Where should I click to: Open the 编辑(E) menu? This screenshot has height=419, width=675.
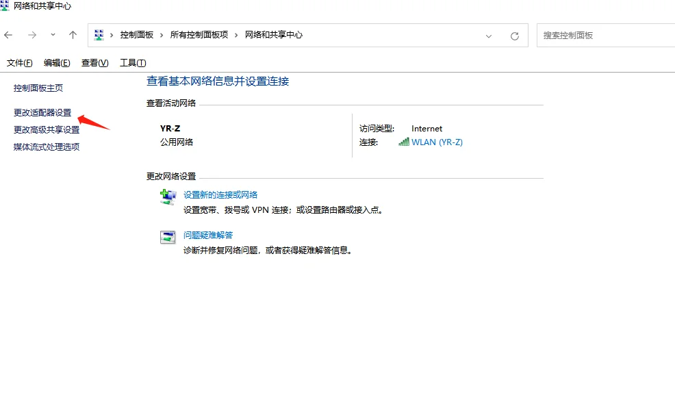point(57,63)
